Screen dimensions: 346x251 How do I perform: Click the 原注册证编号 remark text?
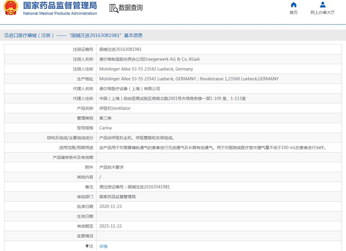(x=134, y=187)
